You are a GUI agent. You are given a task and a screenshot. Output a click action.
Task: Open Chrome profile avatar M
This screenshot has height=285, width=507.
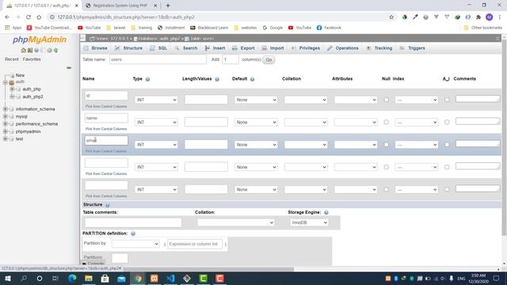point(490,17)
